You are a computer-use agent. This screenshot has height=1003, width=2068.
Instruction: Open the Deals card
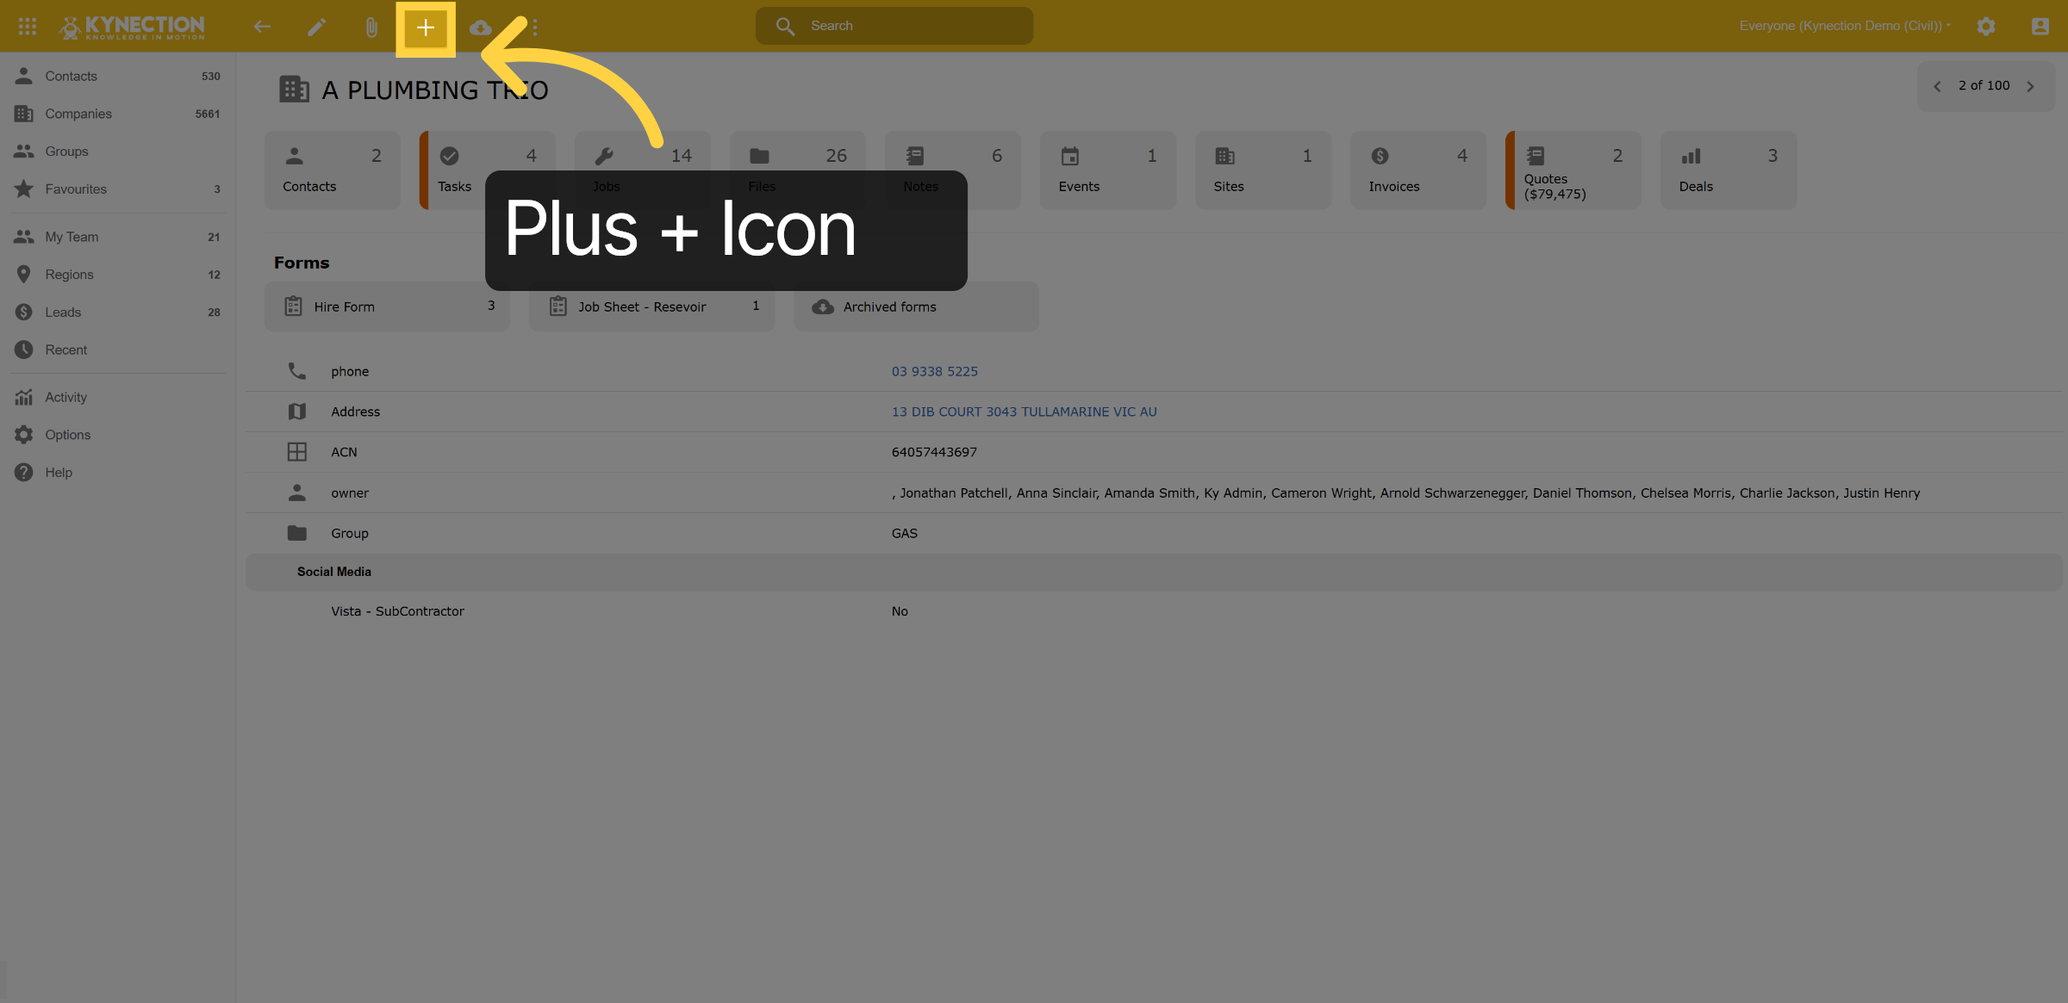1729,170
